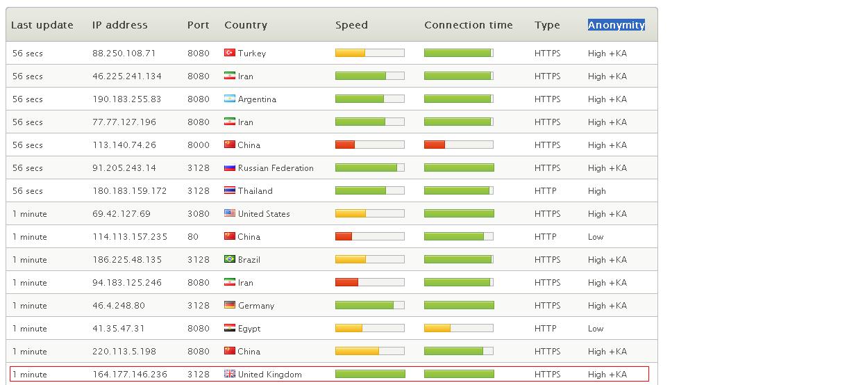This screenshot has height=385, width=856.
Task: Select IP address 164.177.146.236
Action: (x=130, y=375)
